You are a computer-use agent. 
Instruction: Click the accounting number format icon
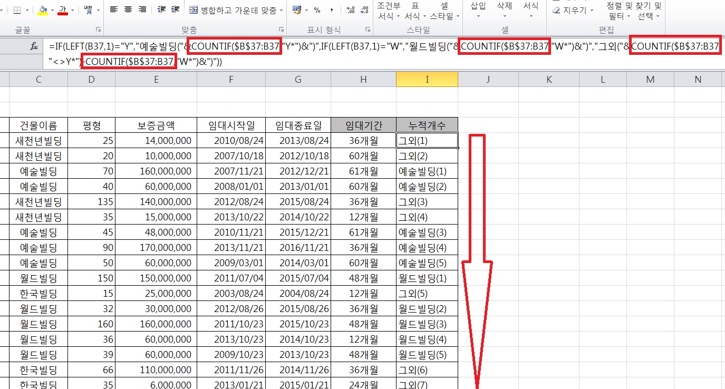pyautogui.click(x=297, y=10)
